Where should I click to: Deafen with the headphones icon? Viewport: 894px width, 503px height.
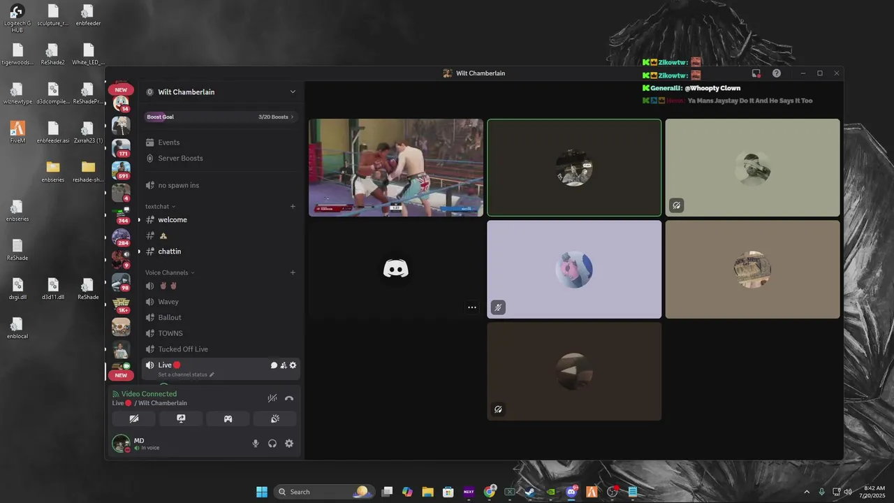click(272, 444)
